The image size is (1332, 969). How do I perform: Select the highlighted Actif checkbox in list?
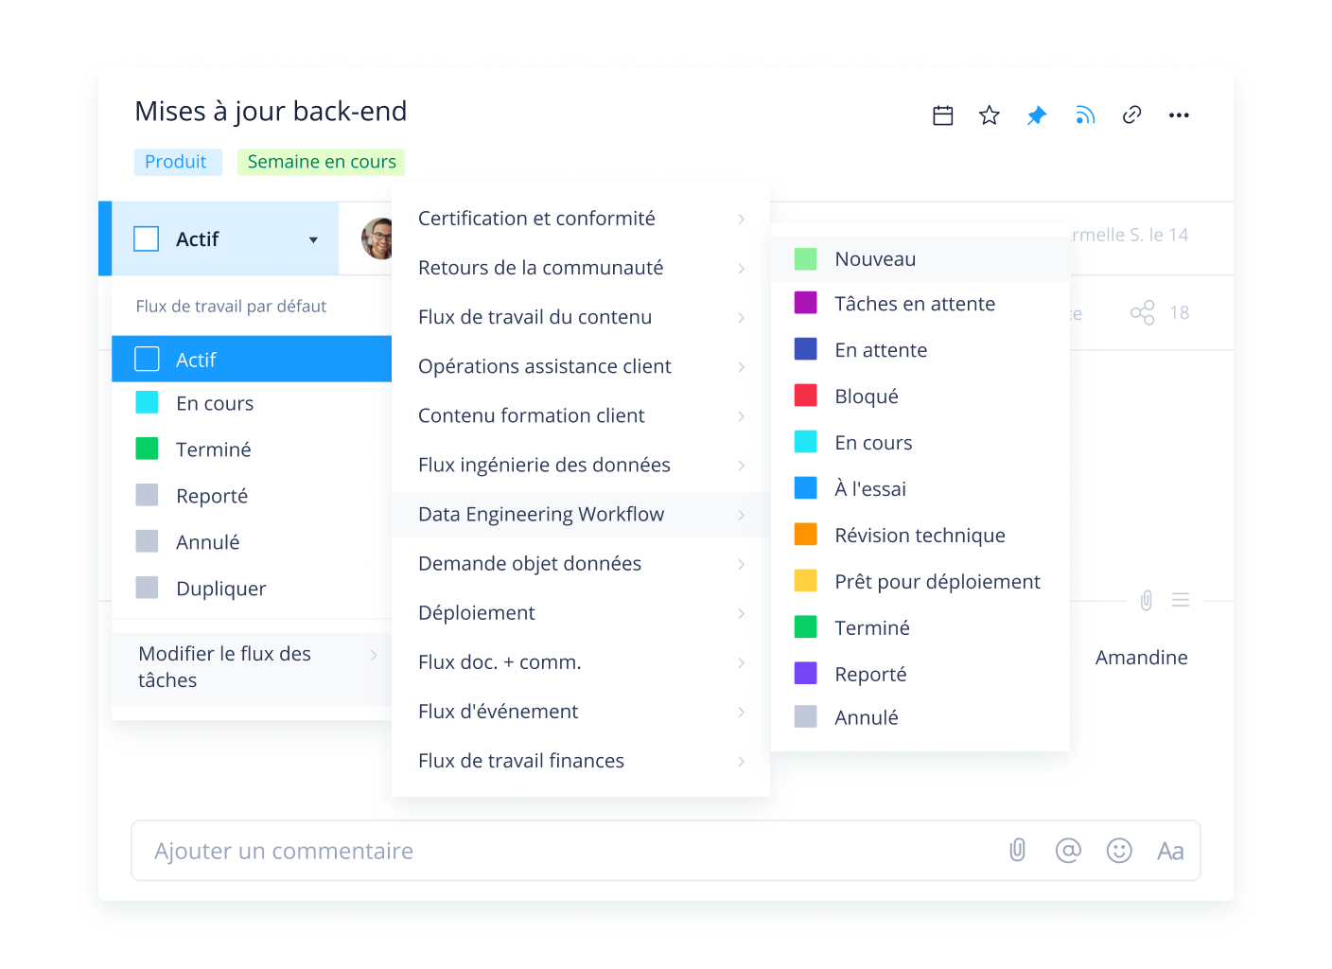click(147, 360)
